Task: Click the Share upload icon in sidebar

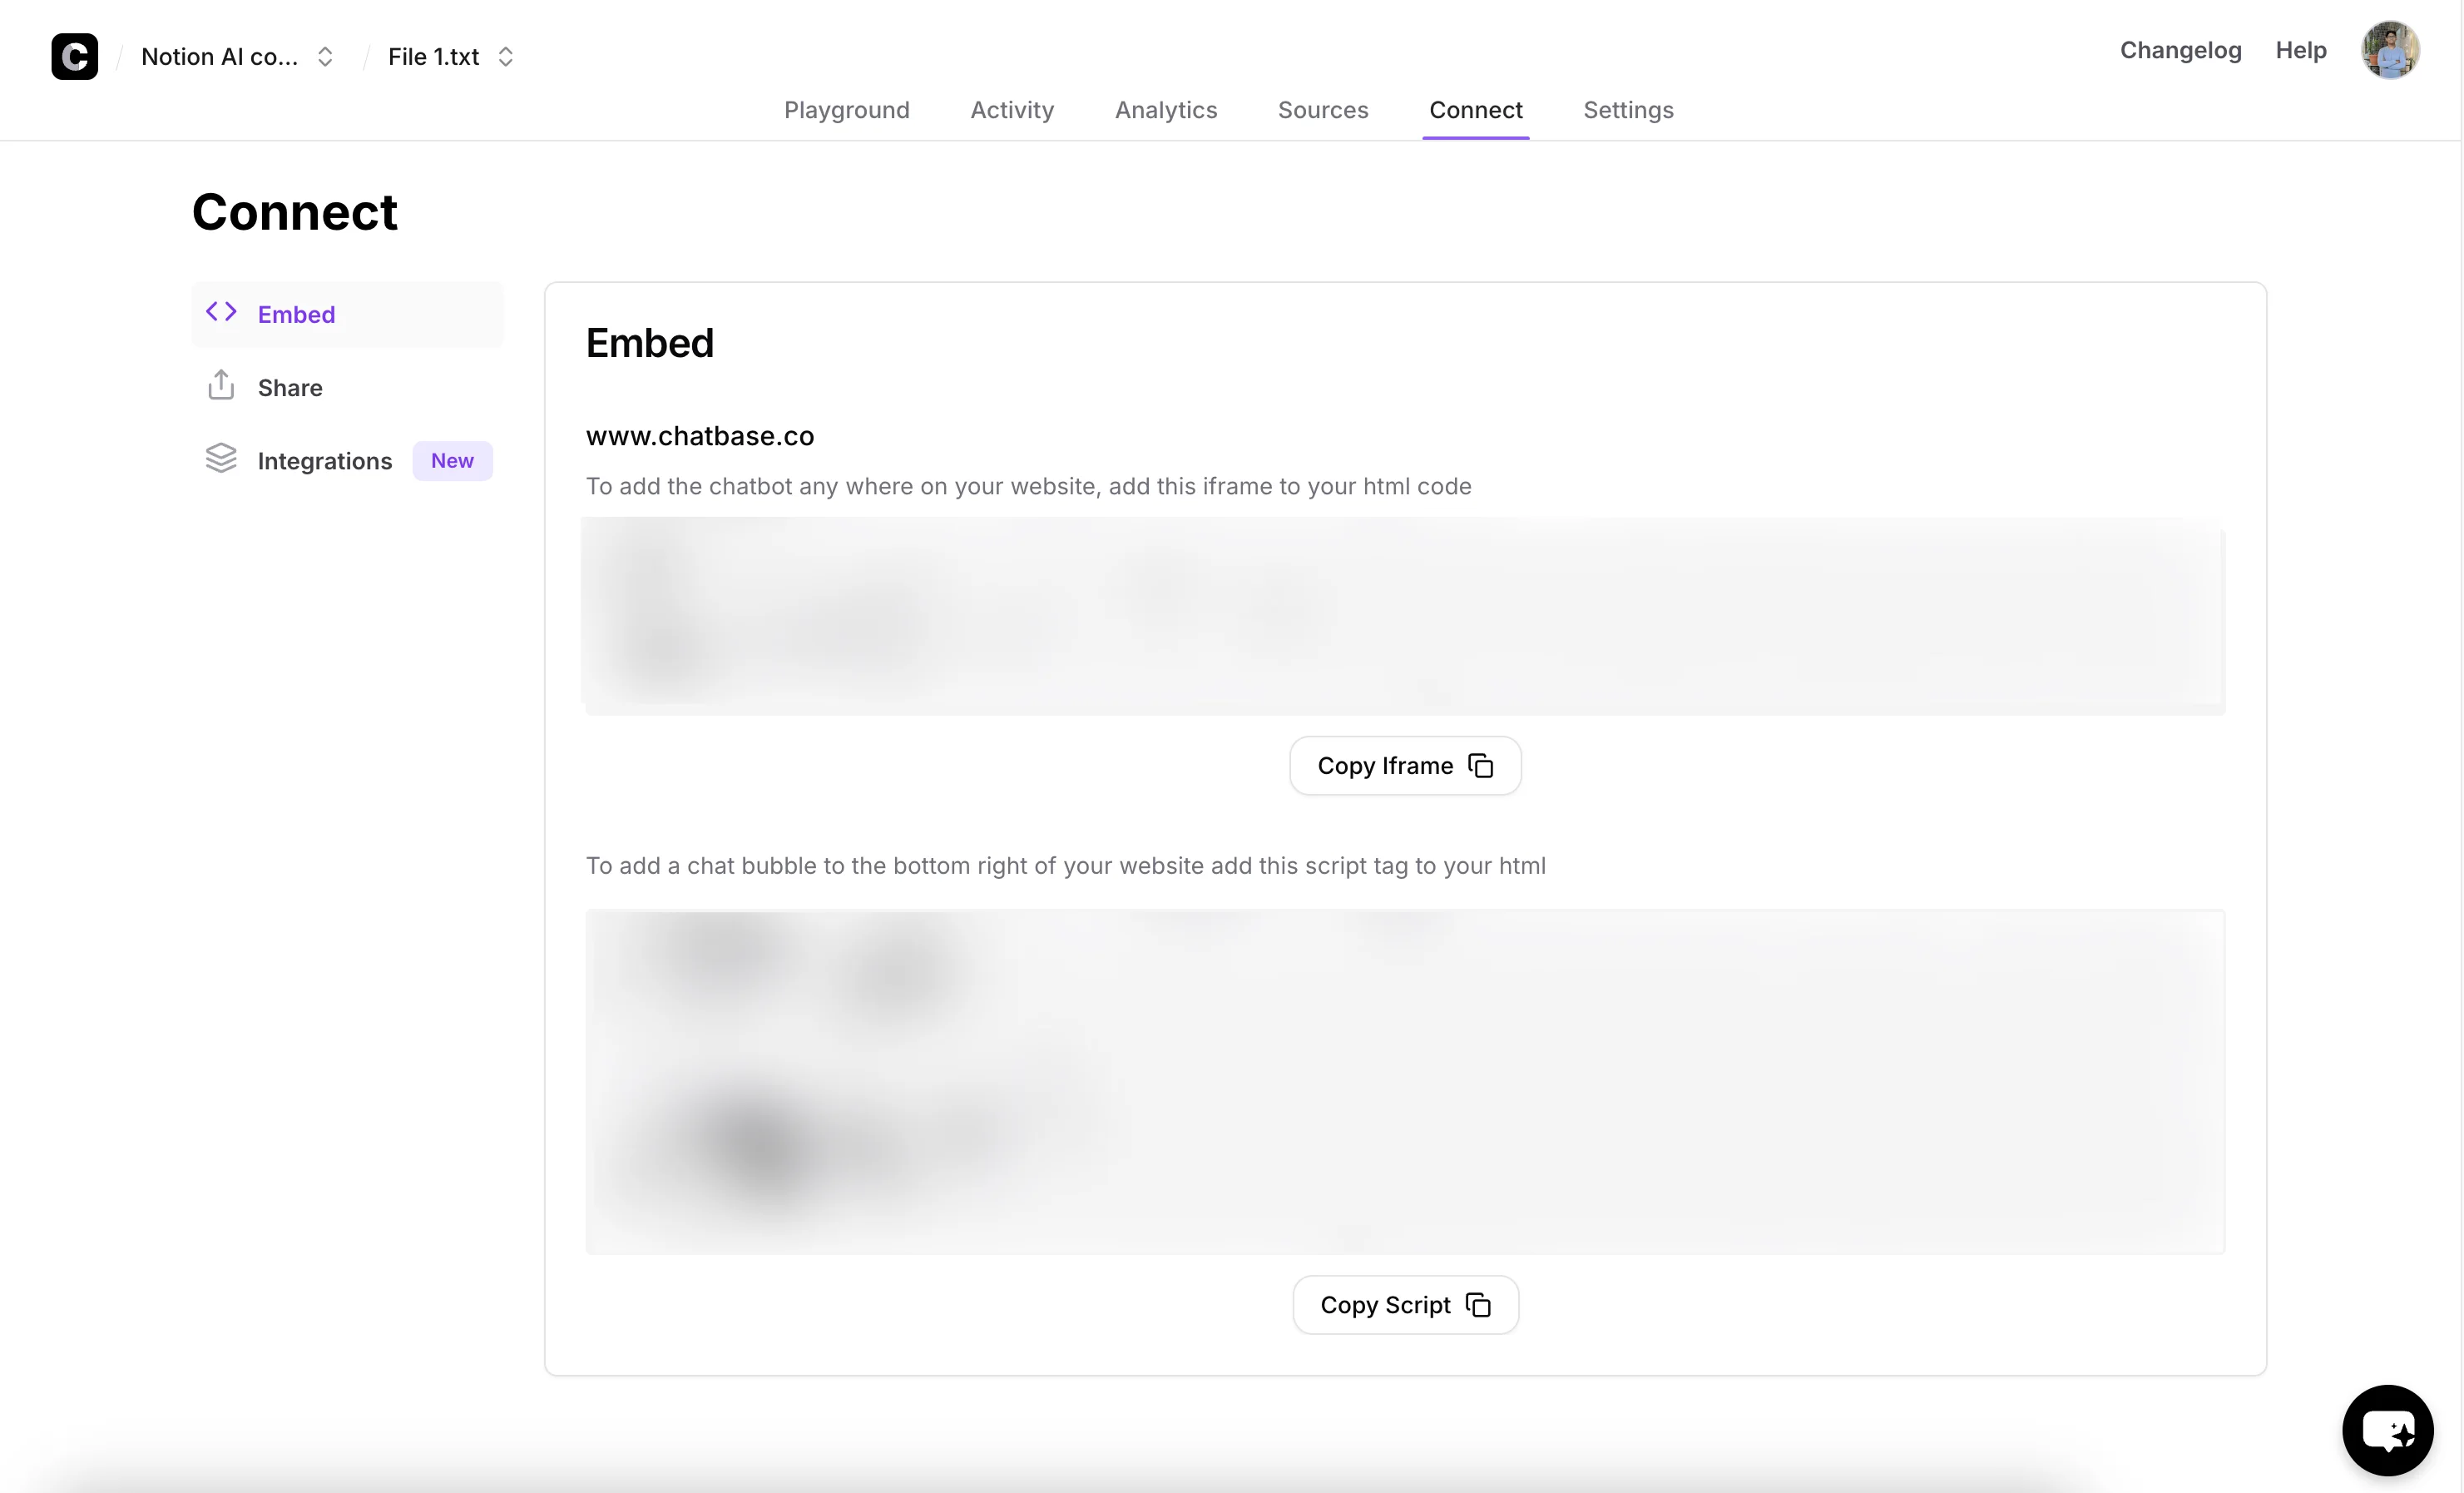Action: pos(221,385)
